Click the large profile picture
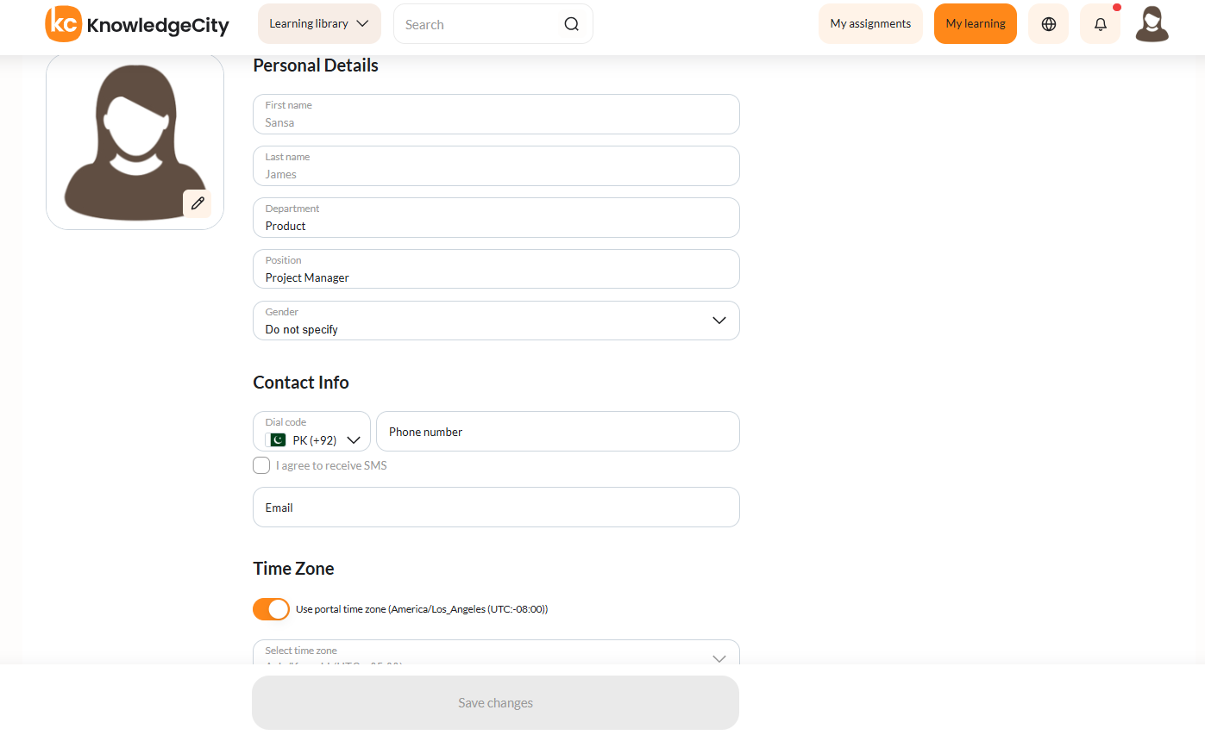The image size is (1205, 735). [135, 142]
